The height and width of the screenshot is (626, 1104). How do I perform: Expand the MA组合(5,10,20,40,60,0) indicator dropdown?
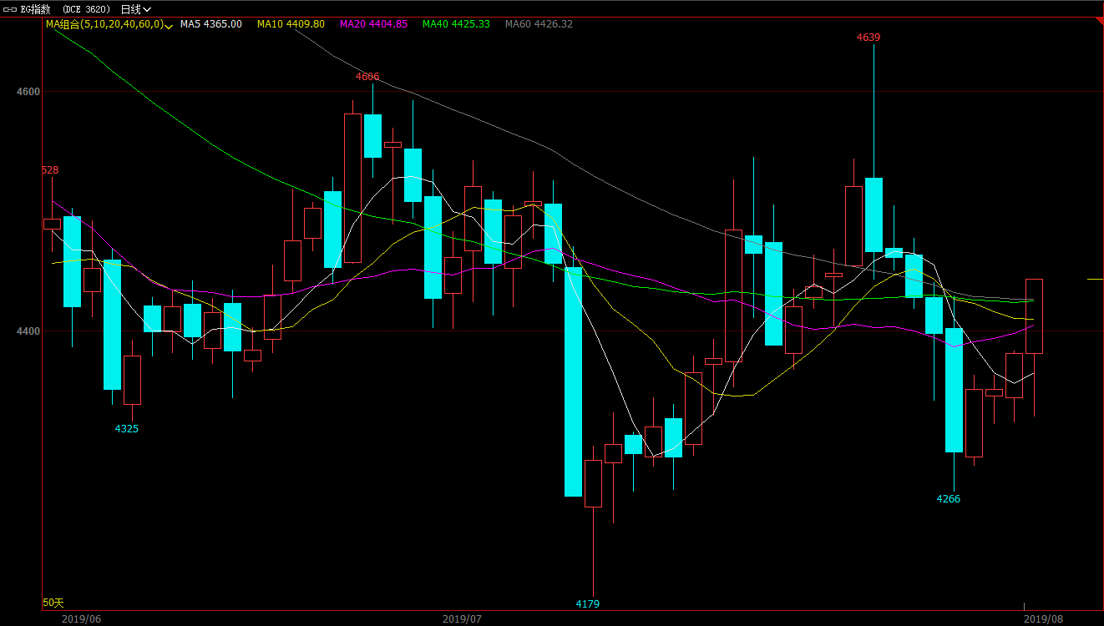coord(109,24)
